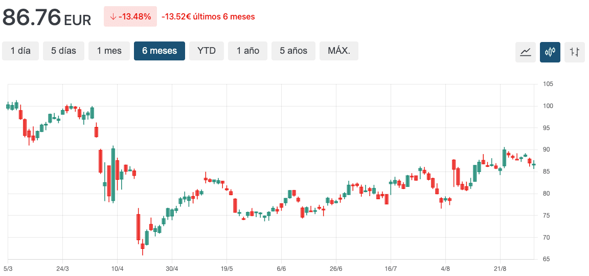This screenshot has height=276, width=589.
Task: Click the last candlestick on the chart
Action: coord(534,165)
